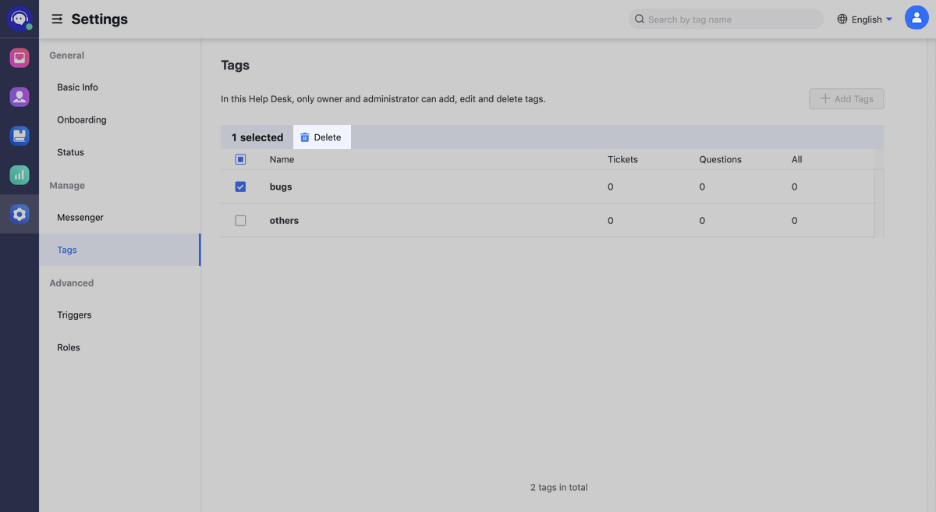Click the others tag name
The height and width of the screenshot is (512, 936).
pos(284,221)
